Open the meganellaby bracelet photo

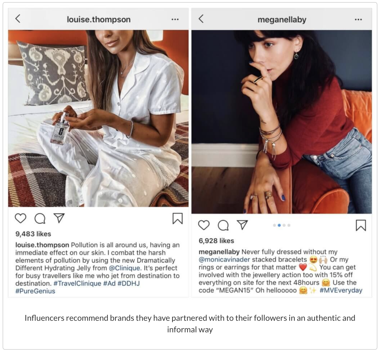click(282, 122)
